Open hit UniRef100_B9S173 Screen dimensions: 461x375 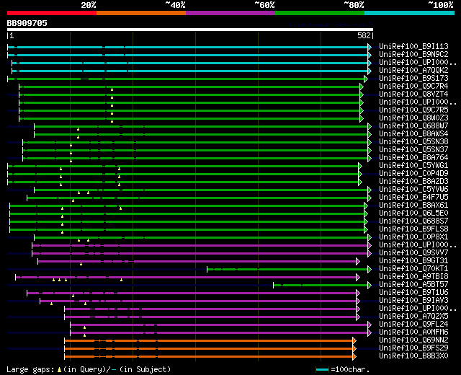tap(413, 78)
